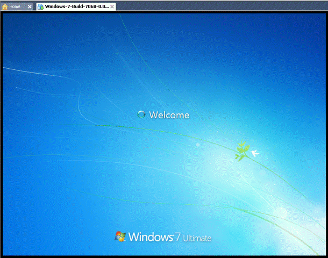Screen dimensions: 328x258
Task: Switch to the Home tab
Action: (x=17, y=6)
